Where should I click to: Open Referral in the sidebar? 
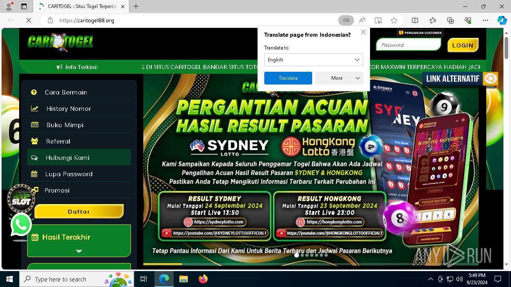coord(79,141)
